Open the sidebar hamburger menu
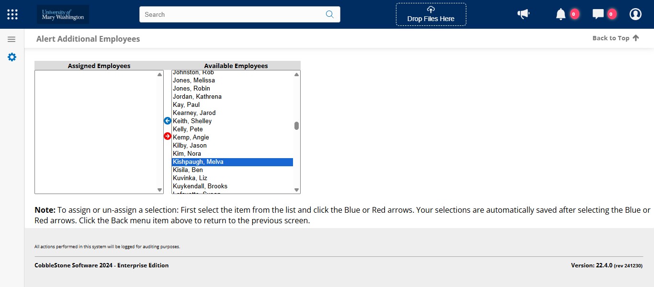This screenshot has height=287, width=654. 11,38
